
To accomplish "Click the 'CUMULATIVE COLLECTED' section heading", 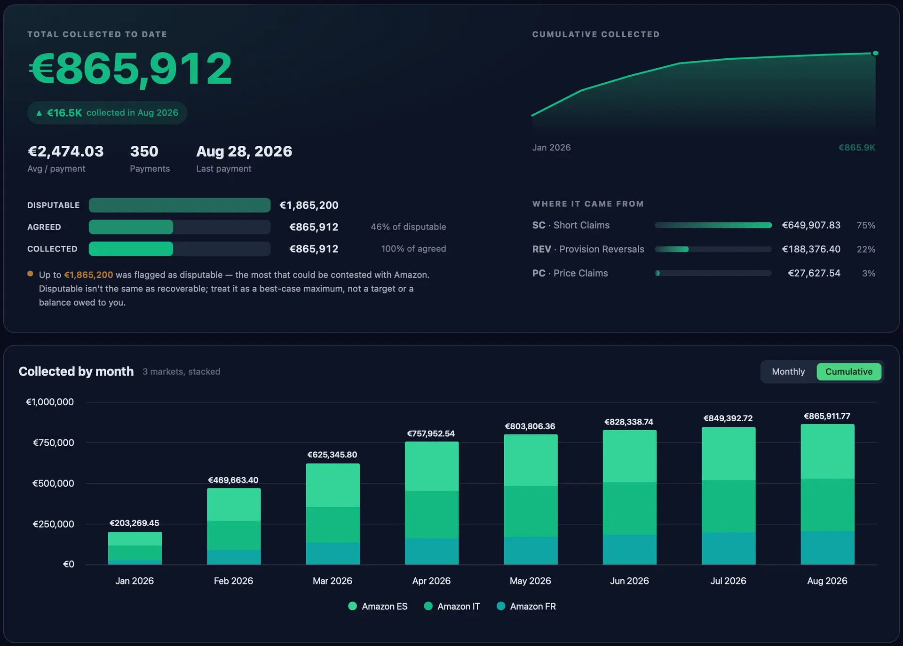I will pyautogui.click(x=596, y=34).
